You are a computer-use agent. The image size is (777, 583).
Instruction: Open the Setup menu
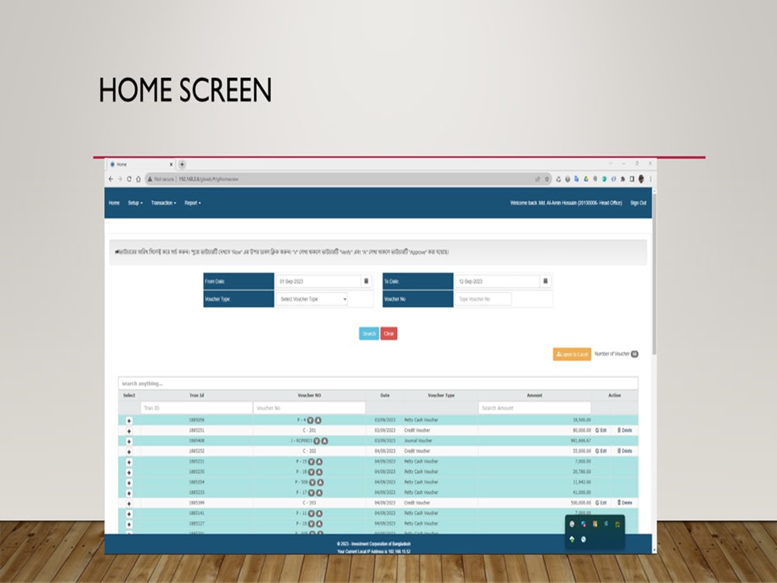[x=134, y=202]
